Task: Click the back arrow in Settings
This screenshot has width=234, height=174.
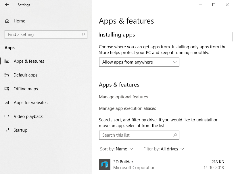Action: point(7,5)
